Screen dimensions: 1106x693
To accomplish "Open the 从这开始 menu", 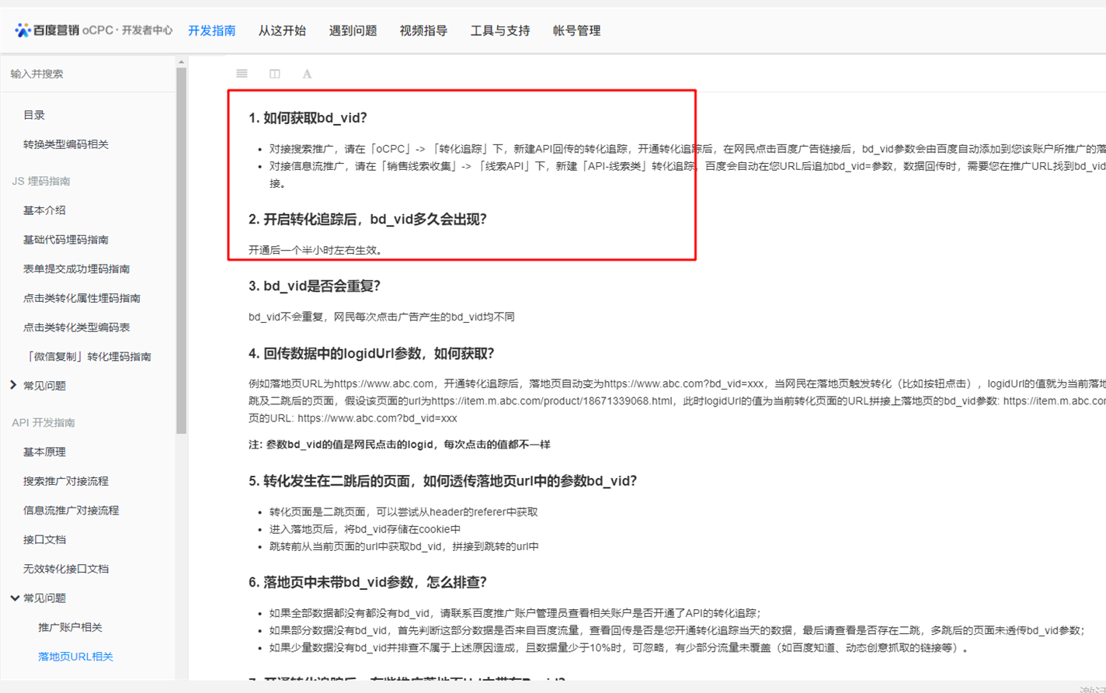I will tap(282, 31).
